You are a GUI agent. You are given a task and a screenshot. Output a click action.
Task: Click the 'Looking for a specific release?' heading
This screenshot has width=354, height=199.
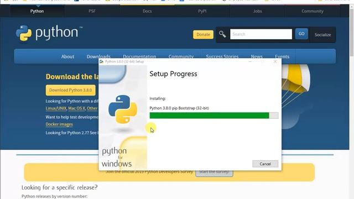[x=60, y=187]
